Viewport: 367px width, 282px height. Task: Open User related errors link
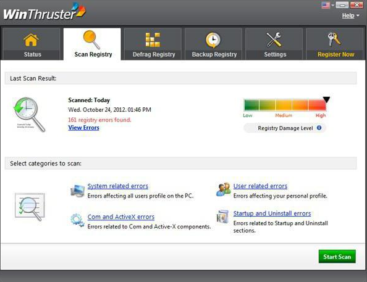tap(260, 186)
